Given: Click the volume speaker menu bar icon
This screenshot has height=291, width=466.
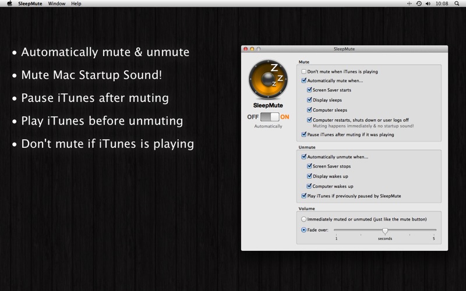Looking at the screenshot, I should 428,3.
